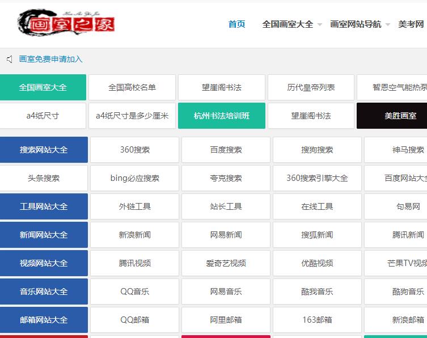
Task: Open the 搜狐新闻 link
Action: coord(317,235)
